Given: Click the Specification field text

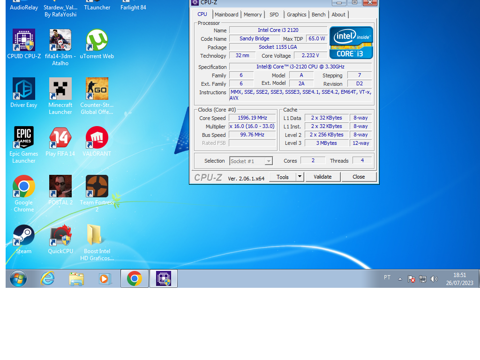Looking at the screenshot, I should (300, 67).
